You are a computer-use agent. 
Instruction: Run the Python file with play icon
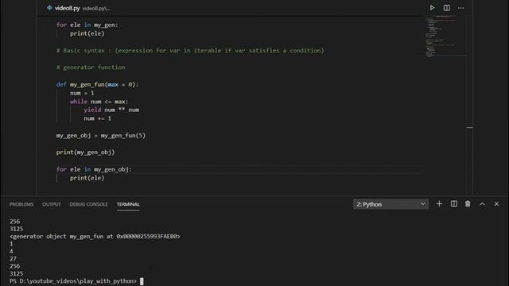point(432,8)
